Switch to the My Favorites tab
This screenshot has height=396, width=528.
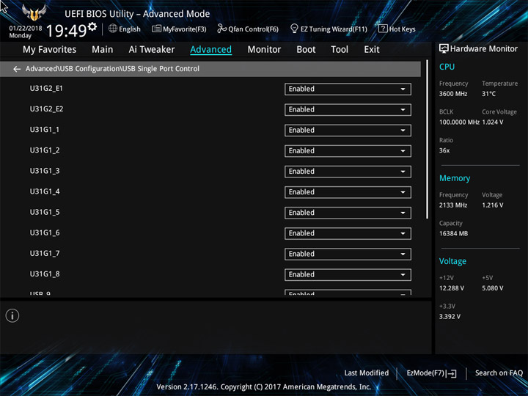pos(50,50)
